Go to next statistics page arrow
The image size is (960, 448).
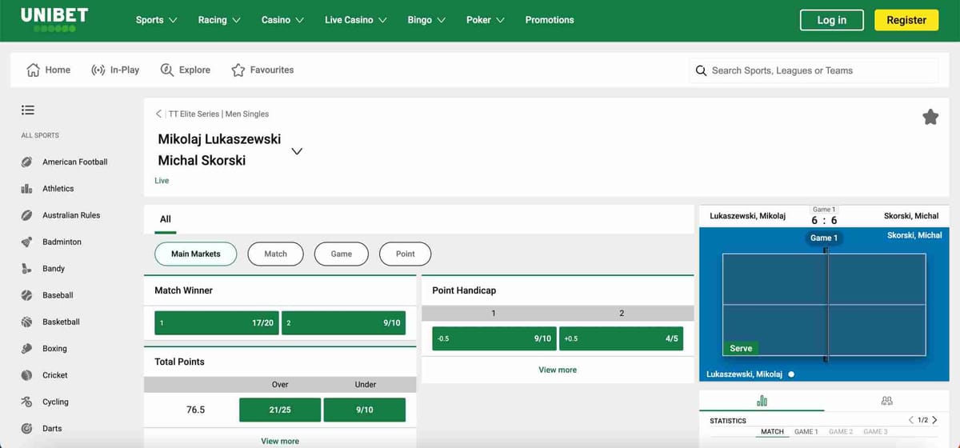pyautogui.click(x=934, y=420)
